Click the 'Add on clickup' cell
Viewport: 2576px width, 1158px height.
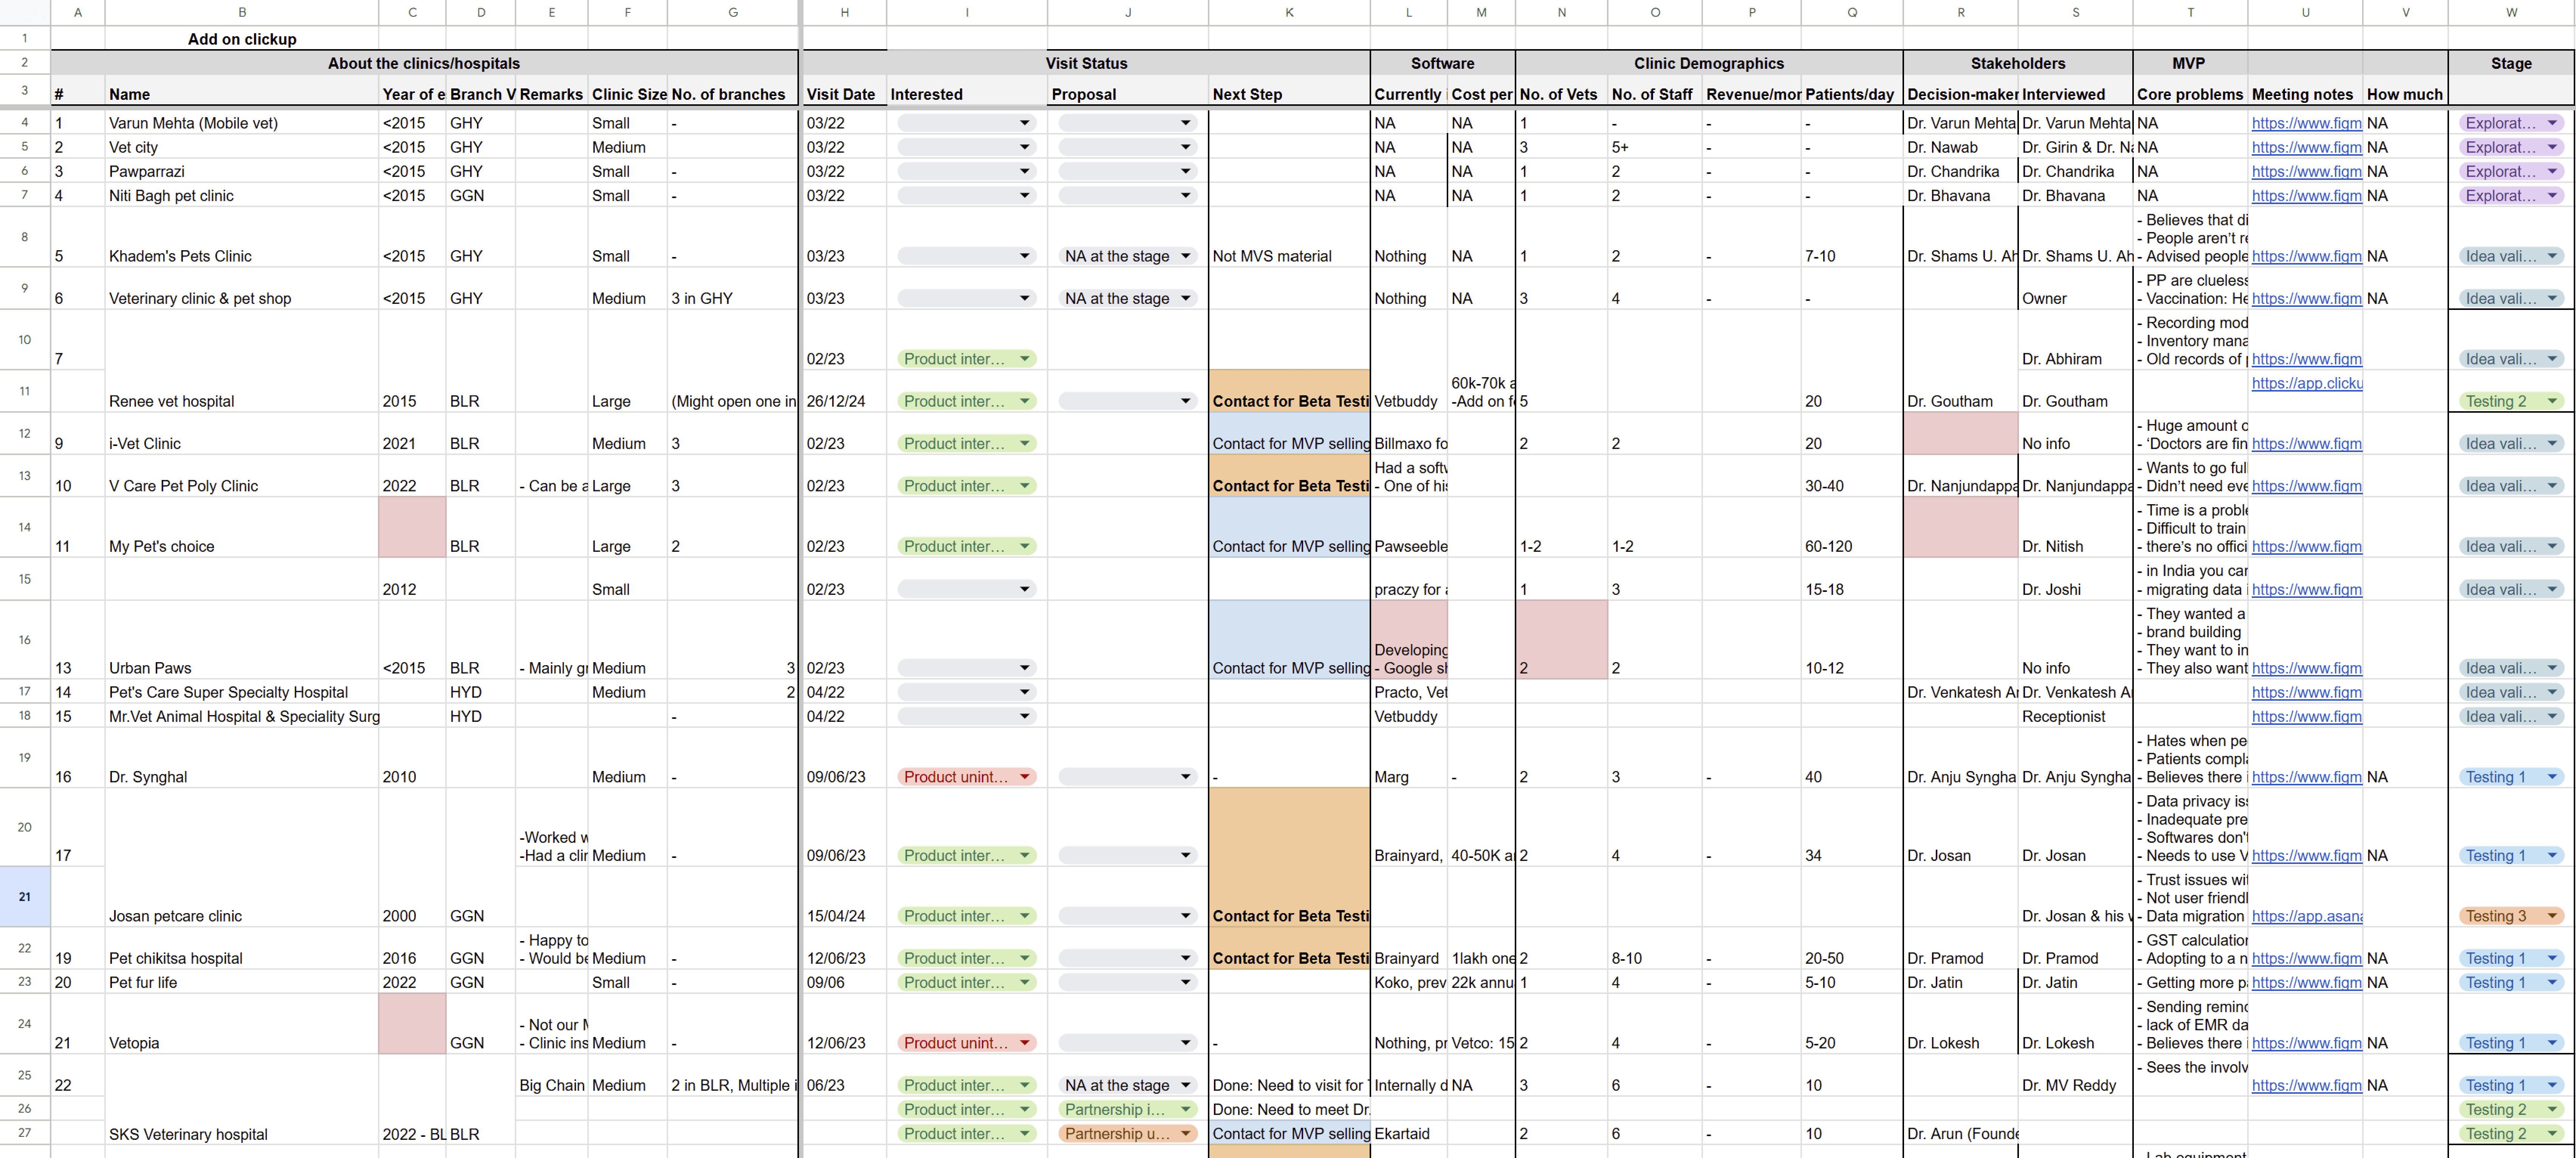coord(242,39)
